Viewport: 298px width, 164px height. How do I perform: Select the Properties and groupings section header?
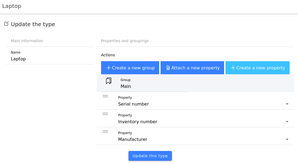click(125, 41)
